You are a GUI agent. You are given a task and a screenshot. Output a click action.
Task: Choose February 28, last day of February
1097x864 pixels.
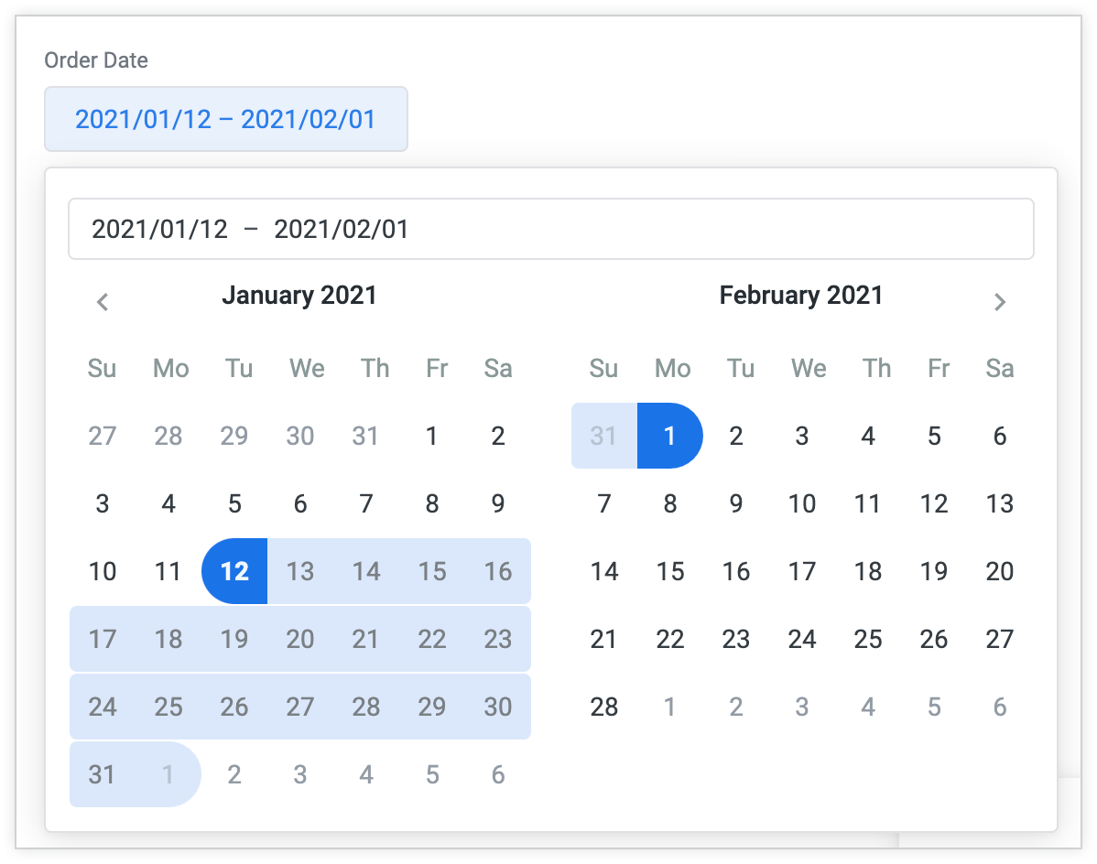tap(603, 707)
